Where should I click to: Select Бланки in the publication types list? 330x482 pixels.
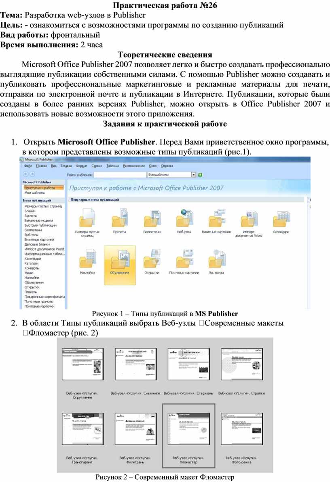point(30,211)
